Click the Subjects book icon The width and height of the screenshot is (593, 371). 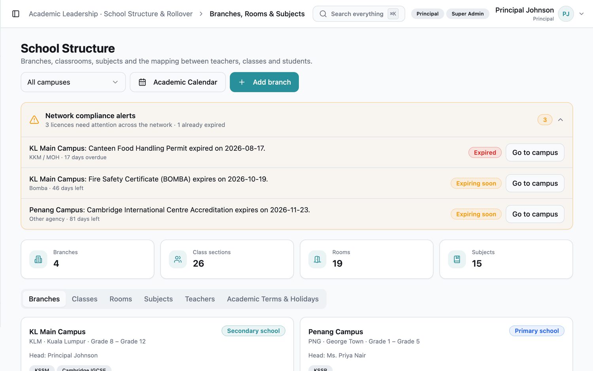[457, 259]
